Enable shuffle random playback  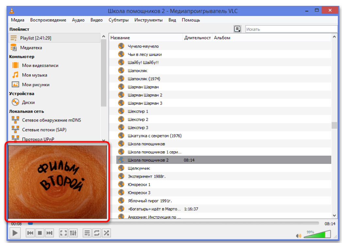[x=106, y=233]
